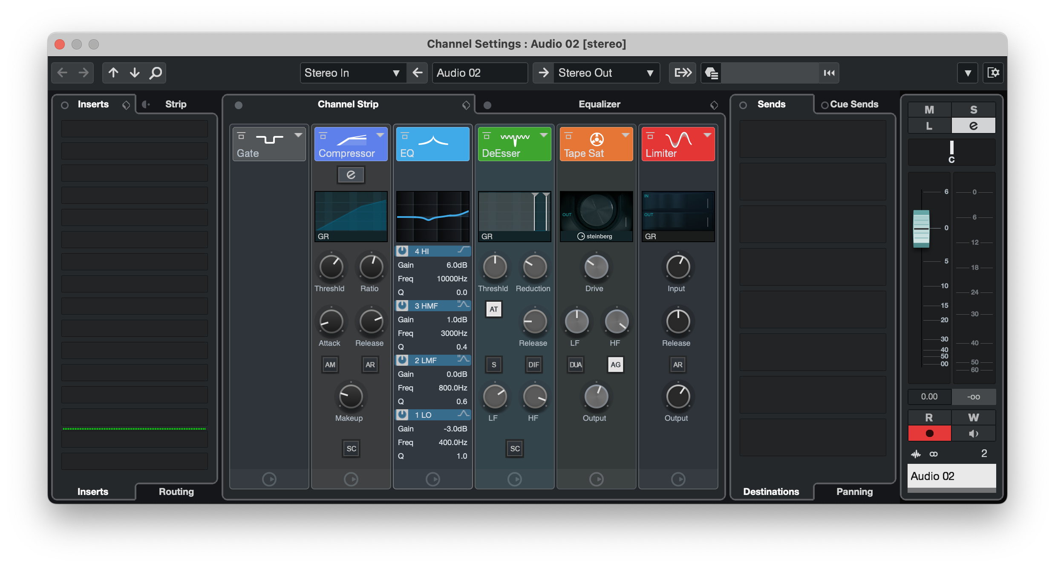The image size is (1055, 567).
Task: Click the reset preset search icon
Action: coord(828,73)
